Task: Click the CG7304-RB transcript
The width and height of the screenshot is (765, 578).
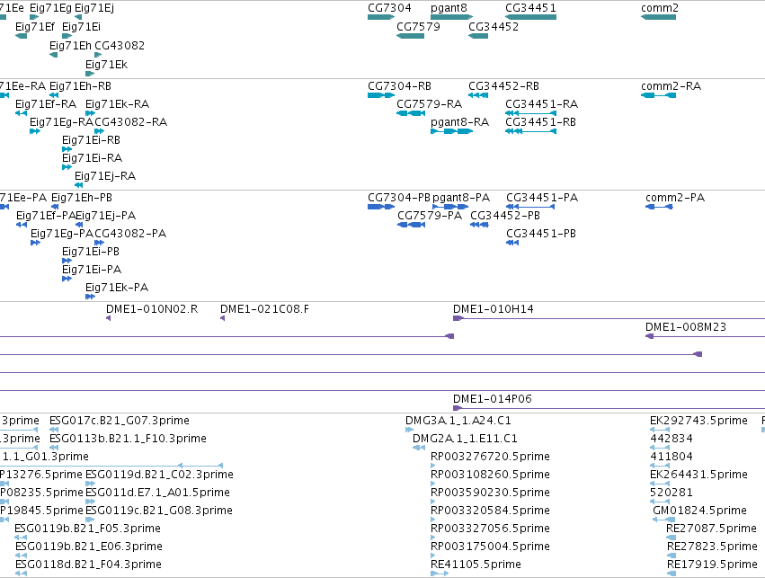Action: point(381,95)
